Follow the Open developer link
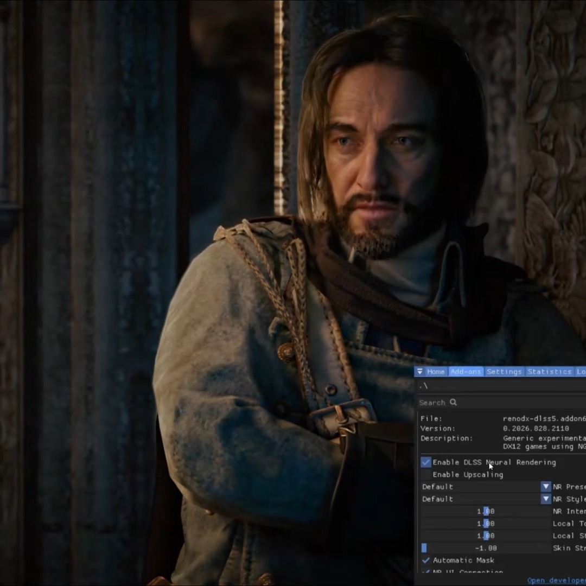 [557, 581]
